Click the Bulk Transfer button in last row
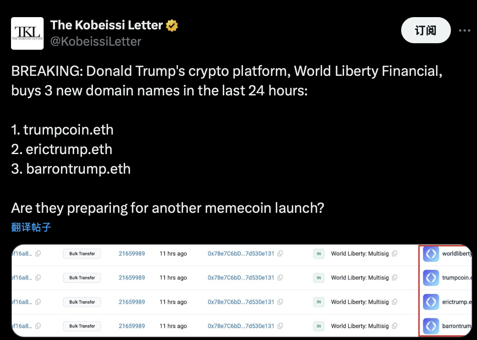The width and height of the screenshot is (477, 340). (82, 326)
